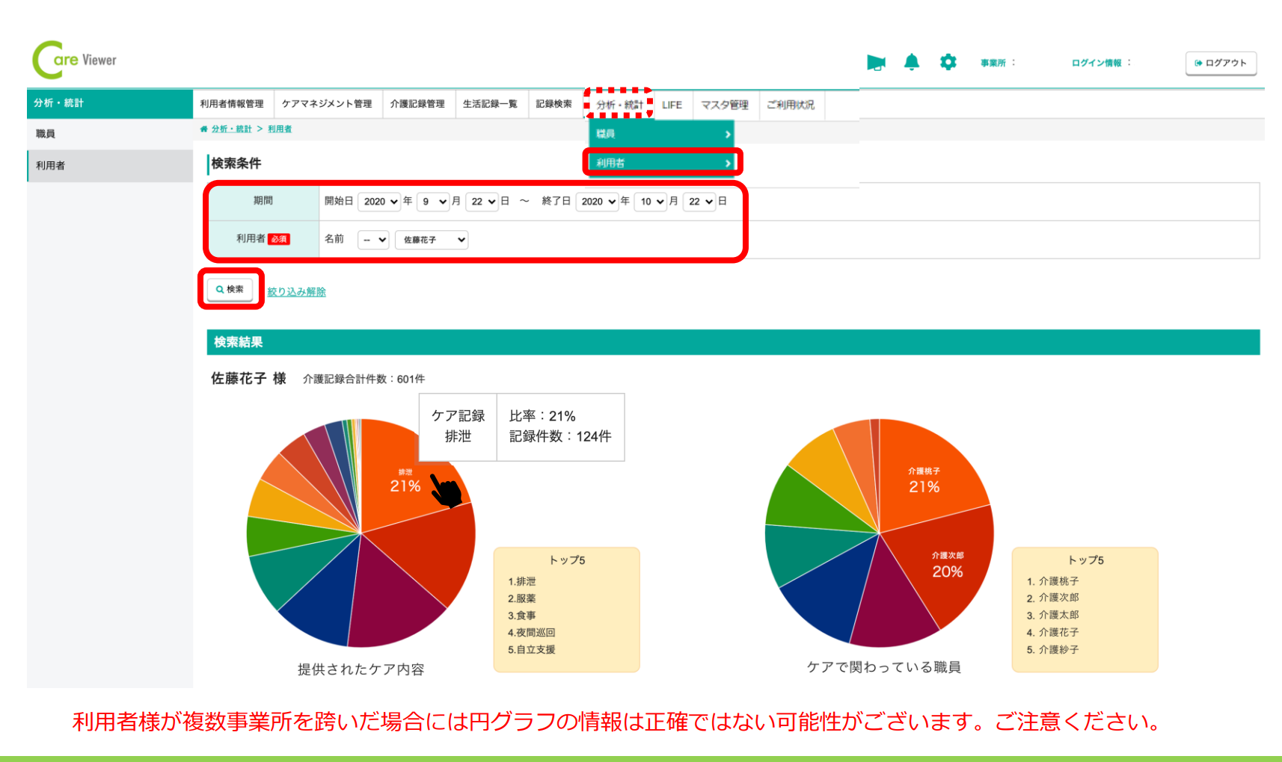The image size is (1282, 762).
Task: Open the 記録検索 tab
Action: (553, 104)
